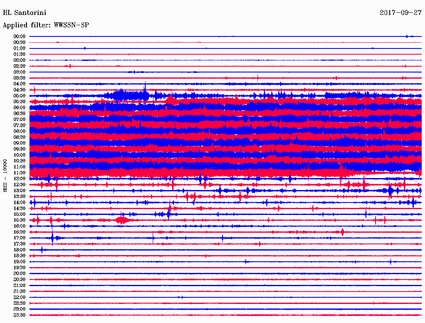Image resolution: width=425 pixels, height=323 pixels.
Task: Select the 13:30 time label
Action: coord(20,196)
